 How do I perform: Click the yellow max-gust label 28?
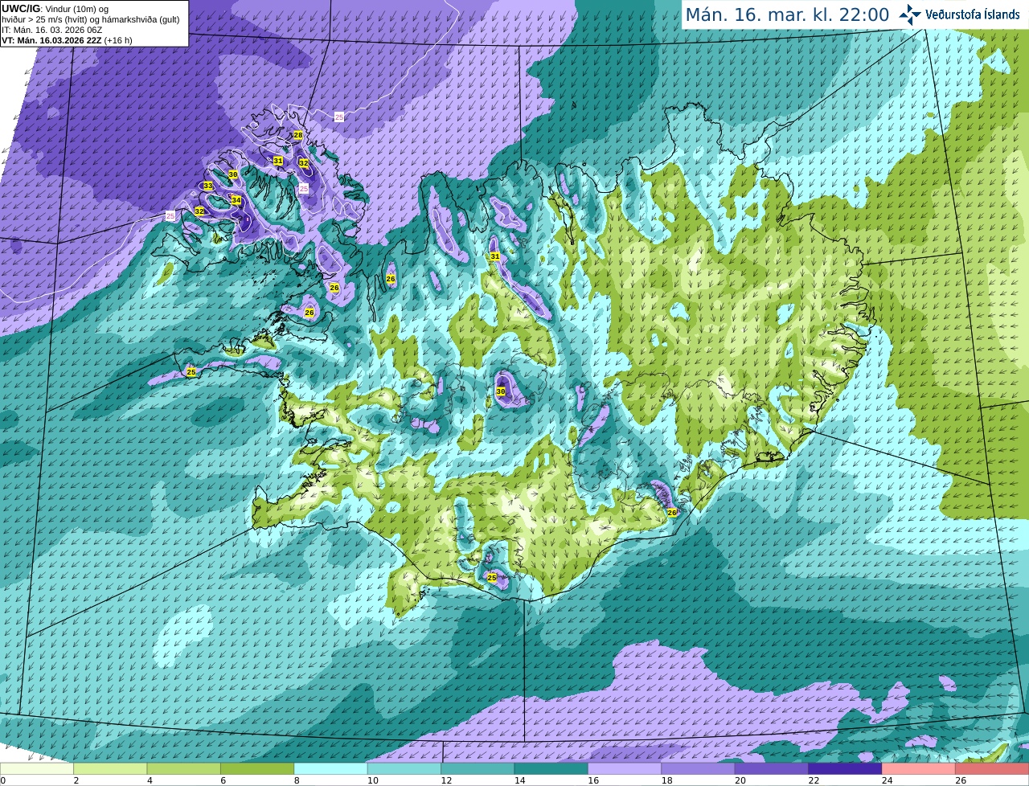coord(297,135)
